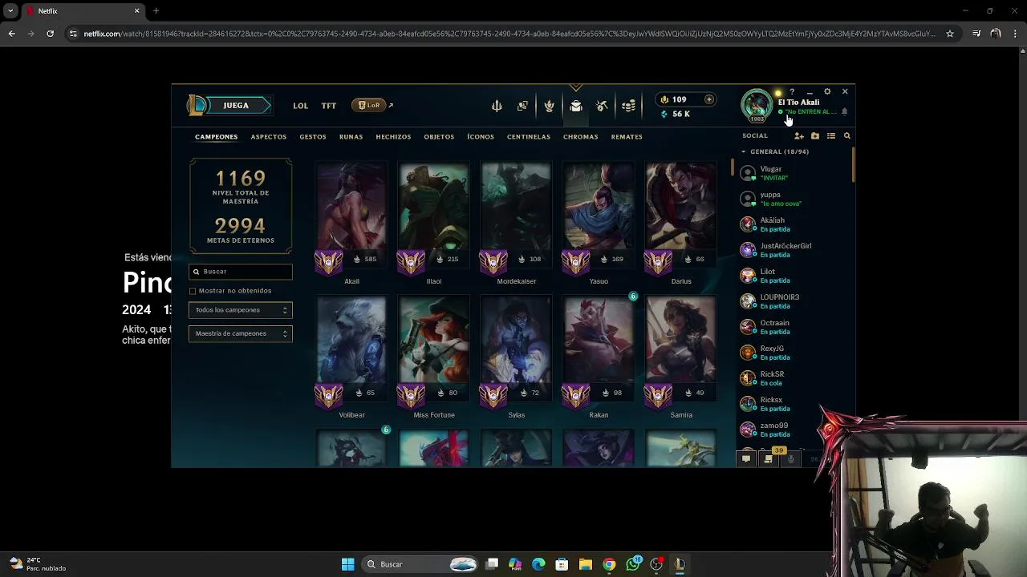The width and height of the screenshot is (1027, 577).
Task: Open the Loot backpack icon
Action: (576, 106)
